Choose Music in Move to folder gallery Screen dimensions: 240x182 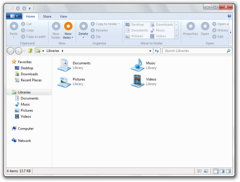tap(157, 30)
